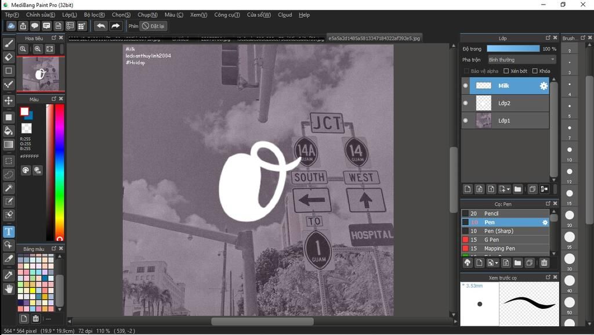Add new palette color
Image resolution: width=594 pixels, height=335 pixels.
(x=23, y=318)
